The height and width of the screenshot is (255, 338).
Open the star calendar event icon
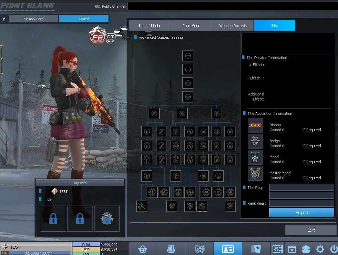292,249
